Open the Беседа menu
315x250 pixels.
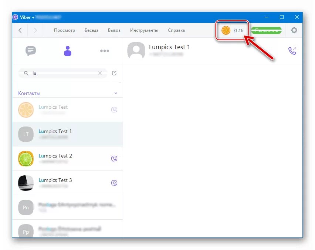pyautogui.click(x=91, y=30)
